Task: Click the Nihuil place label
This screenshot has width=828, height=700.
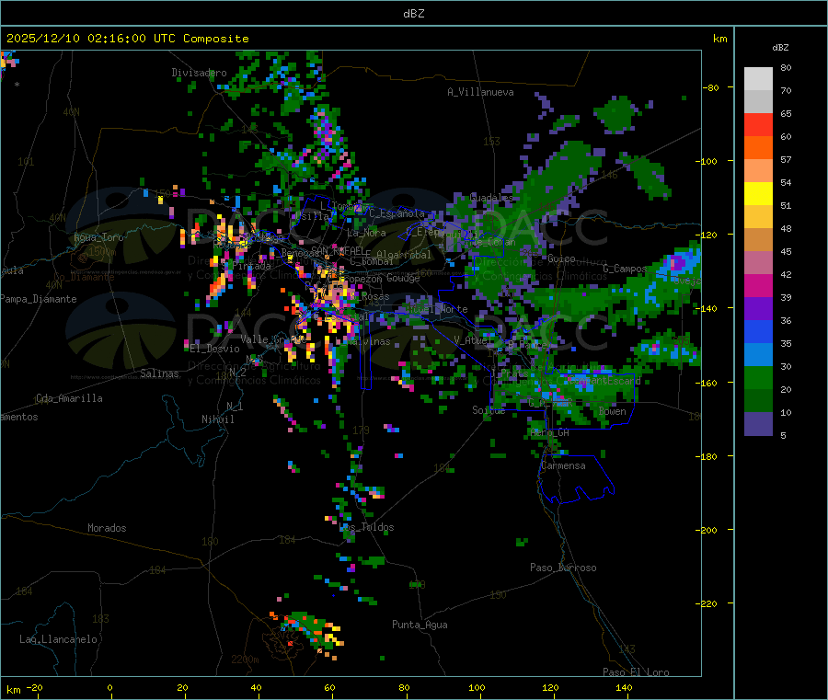Action: pos(217,419)
